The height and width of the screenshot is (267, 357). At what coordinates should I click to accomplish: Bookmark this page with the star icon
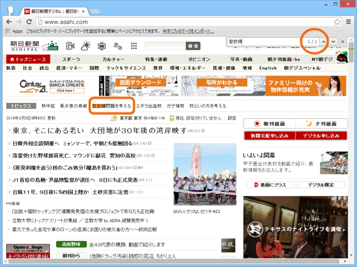pos(337,22)
